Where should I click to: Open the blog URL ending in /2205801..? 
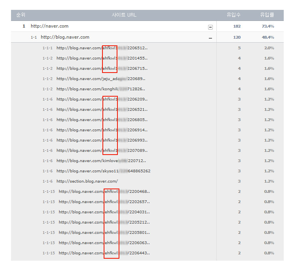[104, 232]
